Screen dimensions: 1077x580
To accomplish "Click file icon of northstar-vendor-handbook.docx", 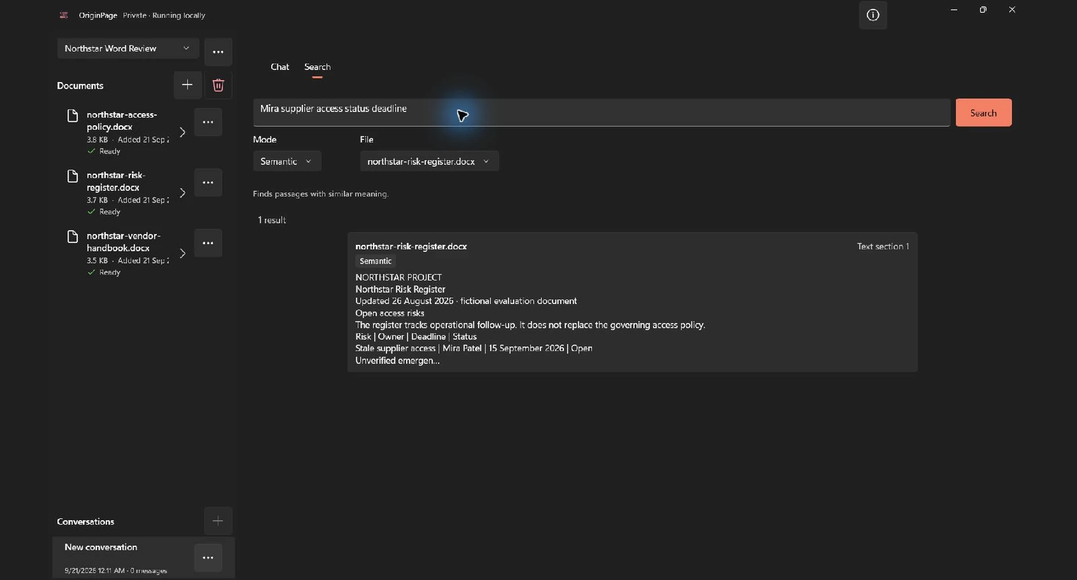I will 73,237.
